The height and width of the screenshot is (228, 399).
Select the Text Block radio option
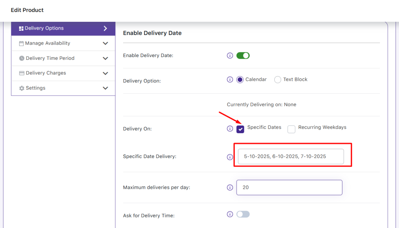point(278,80)
